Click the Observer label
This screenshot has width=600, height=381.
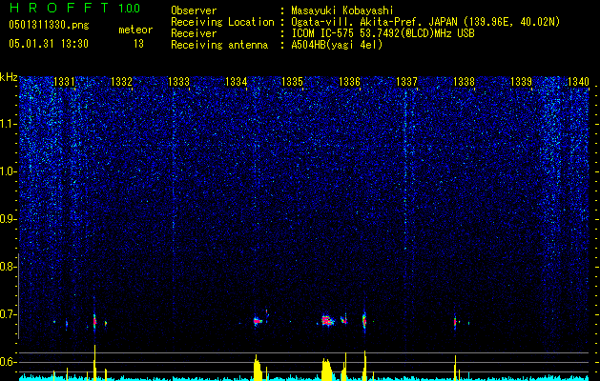point(194,10)
